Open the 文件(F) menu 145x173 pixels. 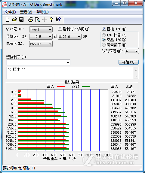click(10, 12)
